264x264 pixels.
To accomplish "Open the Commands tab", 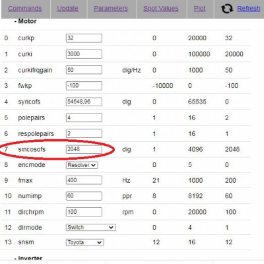I will (x=25, y=9).
